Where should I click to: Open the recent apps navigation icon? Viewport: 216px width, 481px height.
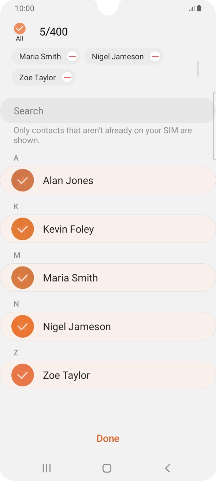pos(46,468)
